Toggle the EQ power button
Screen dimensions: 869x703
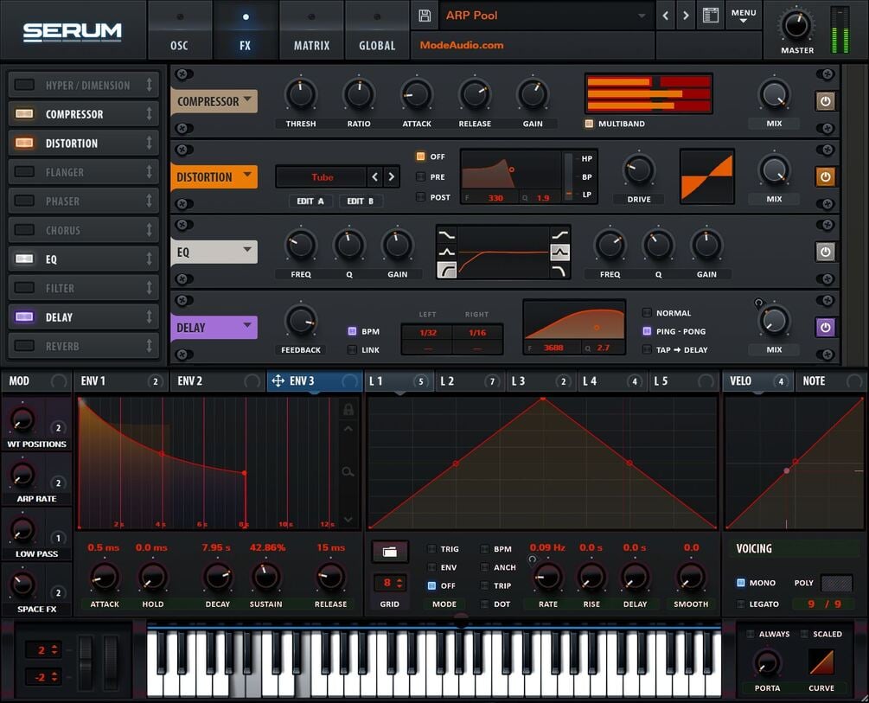pos(825,252)
